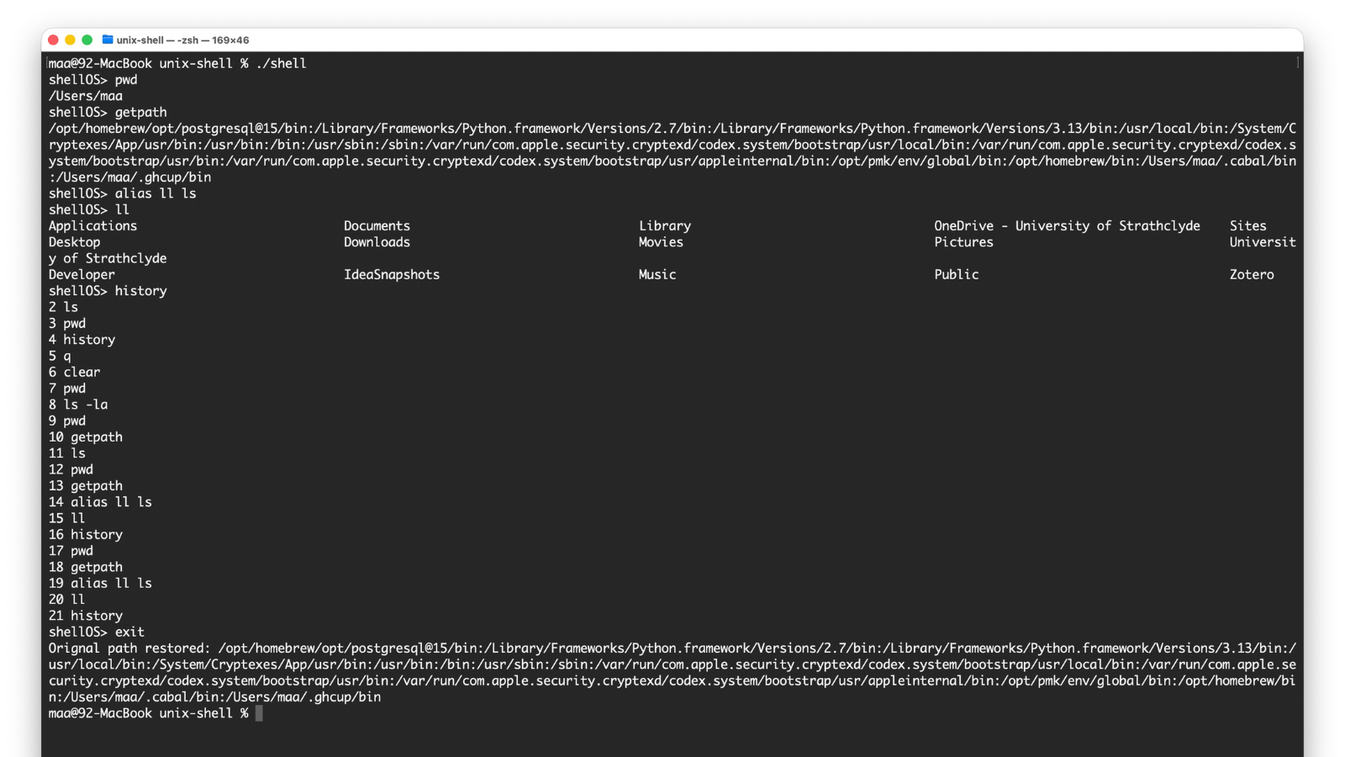Click history entry '14 alias ll ls'
1345x757 pixels.
click(100, 502)
